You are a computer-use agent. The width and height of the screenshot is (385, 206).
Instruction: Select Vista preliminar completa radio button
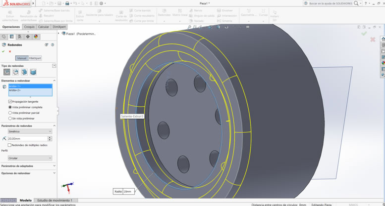10,107
